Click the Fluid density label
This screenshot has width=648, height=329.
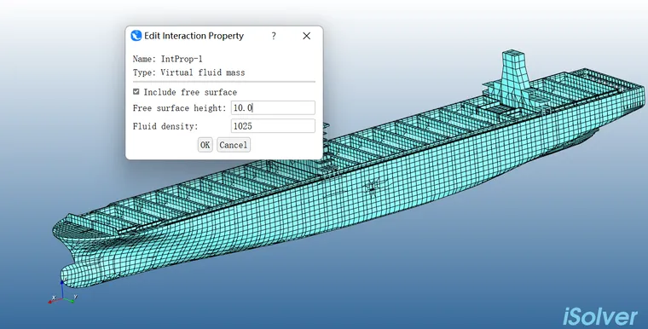click(165, 126)
